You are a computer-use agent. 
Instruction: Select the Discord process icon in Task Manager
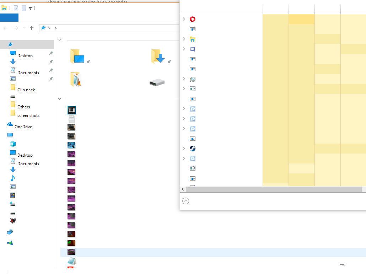(x=192, y=49)
